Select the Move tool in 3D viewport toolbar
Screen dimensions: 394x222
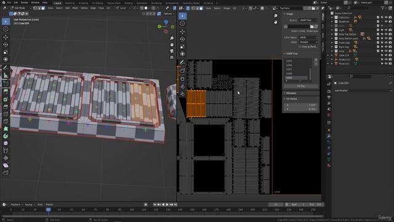pyautogui.click(x=6, y=37)
